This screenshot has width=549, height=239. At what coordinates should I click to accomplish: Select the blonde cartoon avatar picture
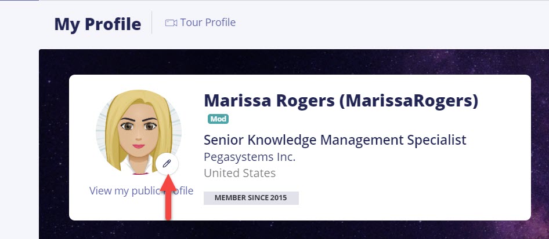139,132
